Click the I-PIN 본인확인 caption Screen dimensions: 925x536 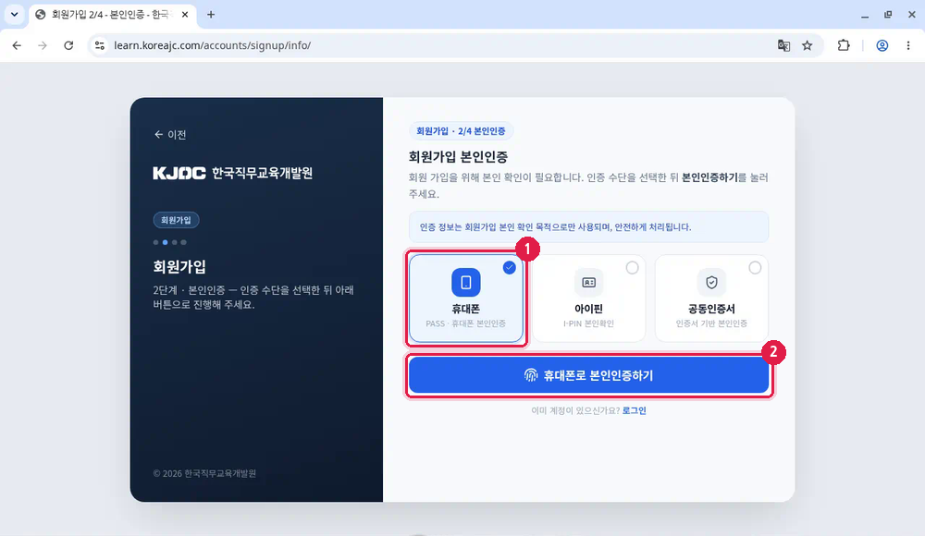(588, 323)
